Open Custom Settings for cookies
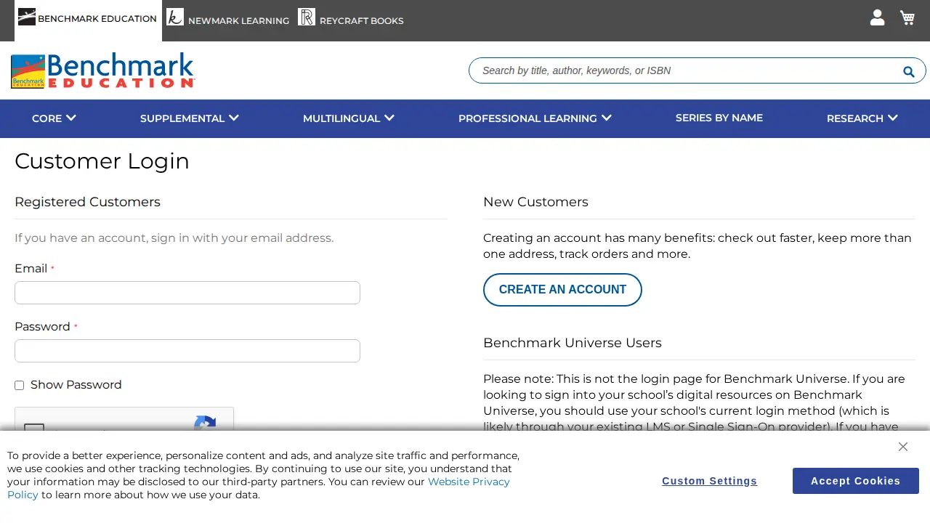 [709, 481]
